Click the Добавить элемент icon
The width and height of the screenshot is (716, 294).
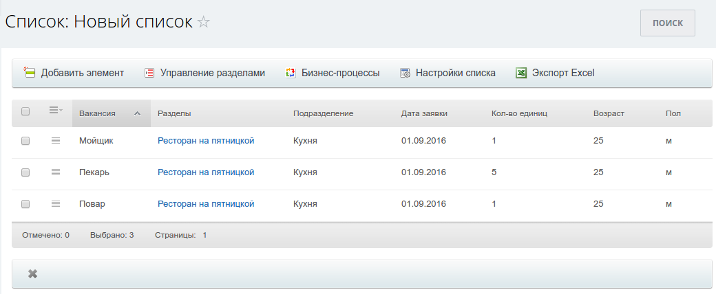point(29,73)
